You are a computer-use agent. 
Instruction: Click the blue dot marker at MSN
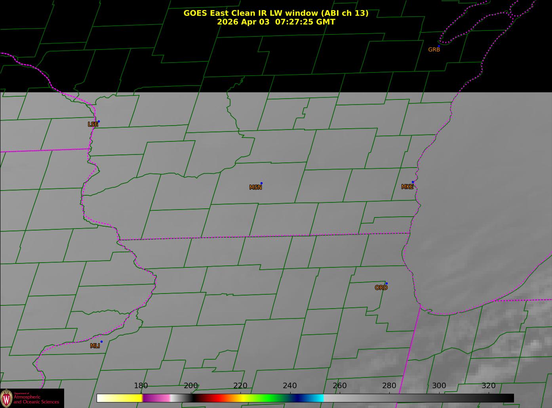pos(261,183)
